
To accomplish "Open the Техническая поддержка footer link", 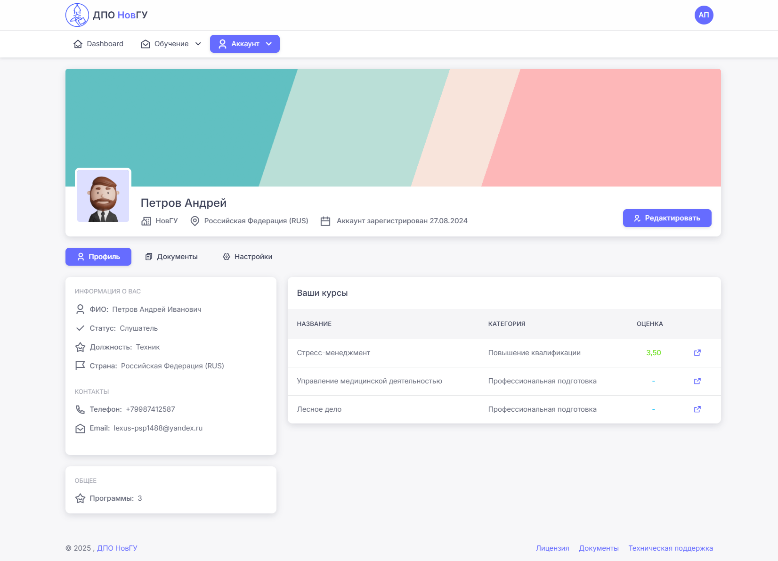I will (670, 548).
